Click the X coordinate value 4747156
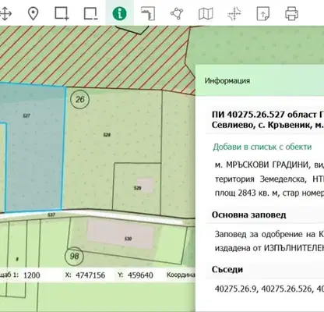 pyautogui.click(x=90, y=275)
